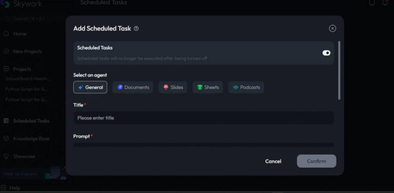
Task: Click the dialog's vertical scrollbar
Action: click(x=339, y=70)
